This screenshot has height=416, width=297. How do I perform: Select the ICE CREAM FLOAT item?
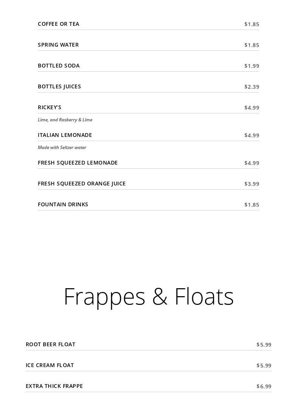50,365
